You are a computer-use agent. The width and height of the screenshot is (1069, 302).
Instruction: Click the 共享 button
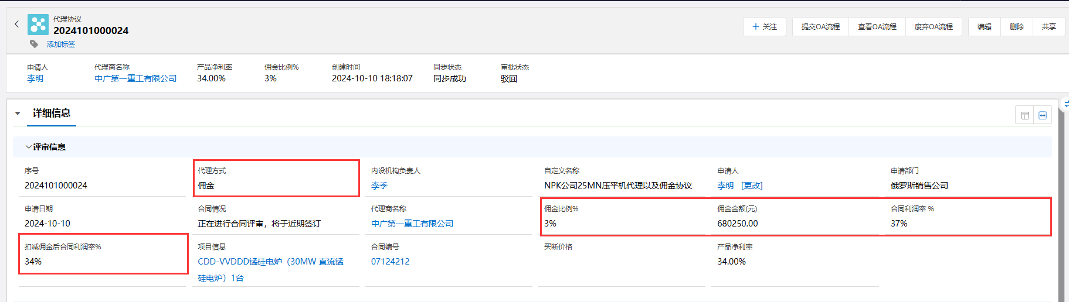pyautogui.click(x=1048, y=27)
